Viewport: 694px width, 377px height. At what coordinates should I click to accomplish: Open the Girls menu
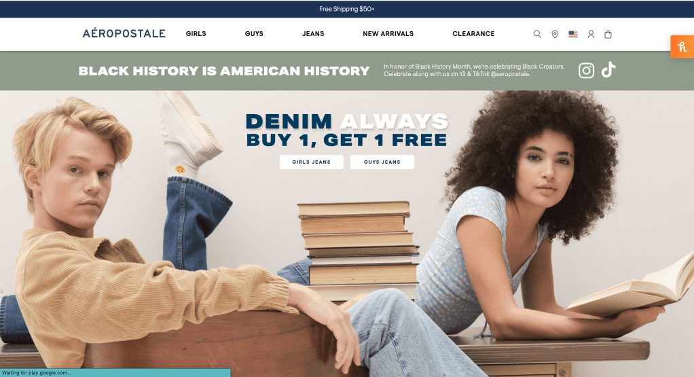196,34
